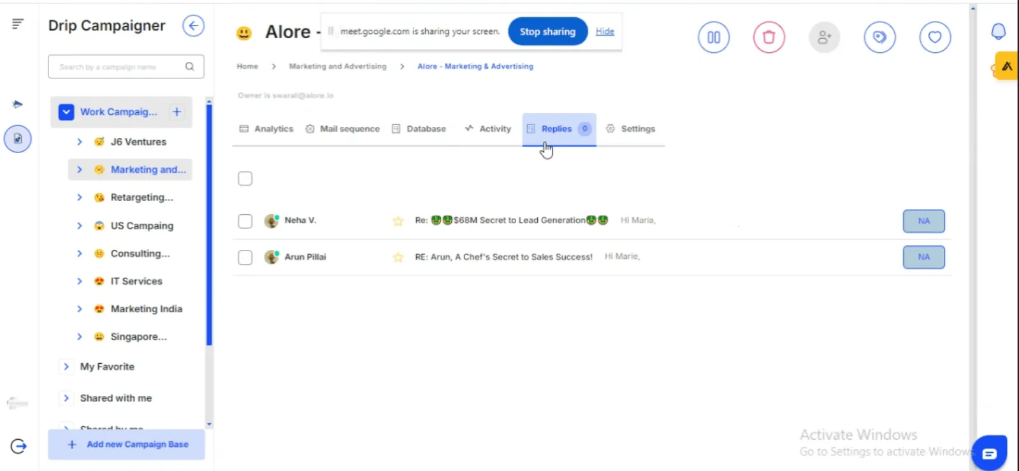Expand the US Campaing chevron
The width and height of the screenshot is (1019, 471).
(80, 226)
